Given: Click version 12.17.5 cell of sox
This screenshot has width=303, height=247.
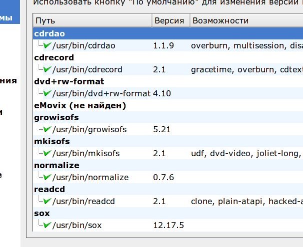Looking at the screenshot, I should [x=168, y=225].
